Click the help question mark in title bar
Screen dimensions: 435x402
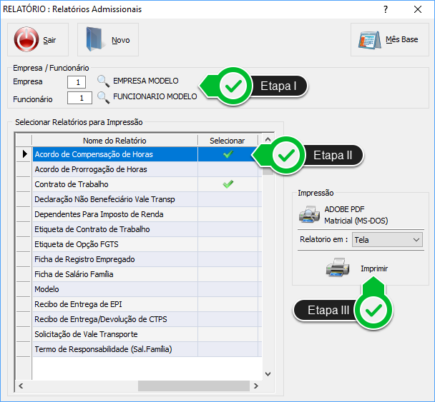tap(386, 9)
